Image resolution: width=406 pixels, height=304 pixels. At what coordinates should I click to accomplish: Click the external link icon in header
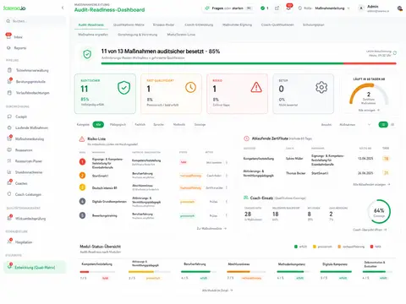[277, 8]
